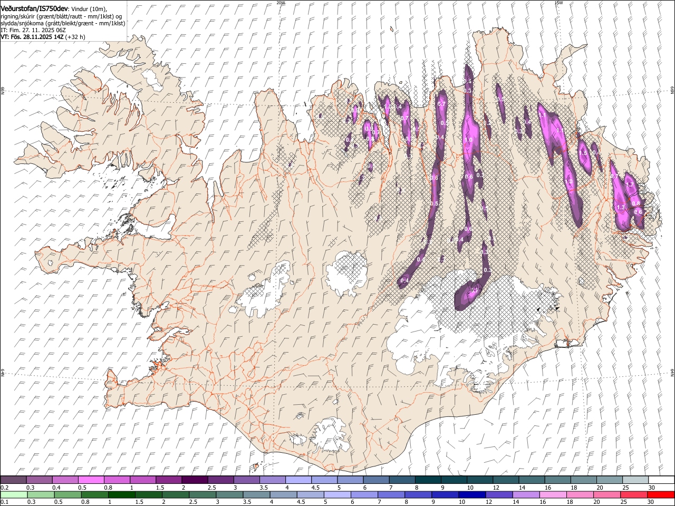Pick the white 30 snow legend swatch

point(661,480)
